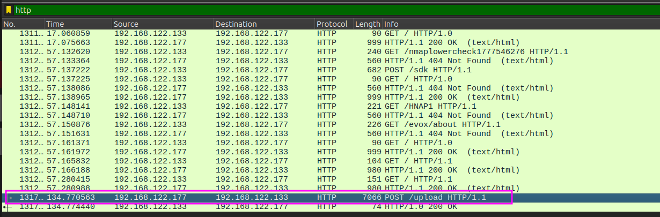Click the display filter bookmark icon

point(8,10)
